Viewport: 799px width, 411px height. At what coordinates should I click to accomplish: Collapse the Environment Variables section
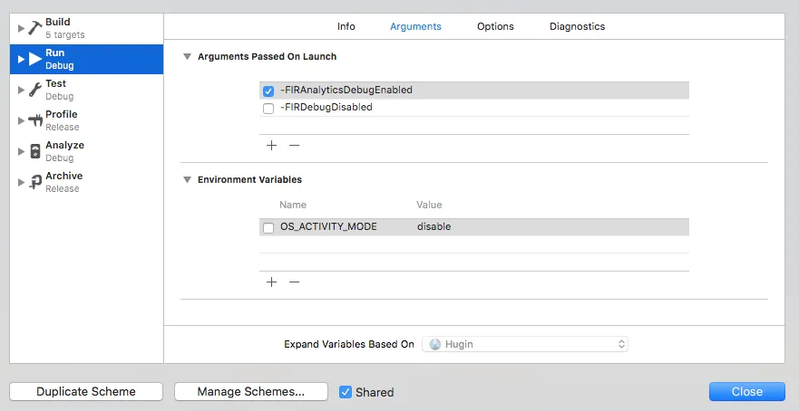coord(187,179)
